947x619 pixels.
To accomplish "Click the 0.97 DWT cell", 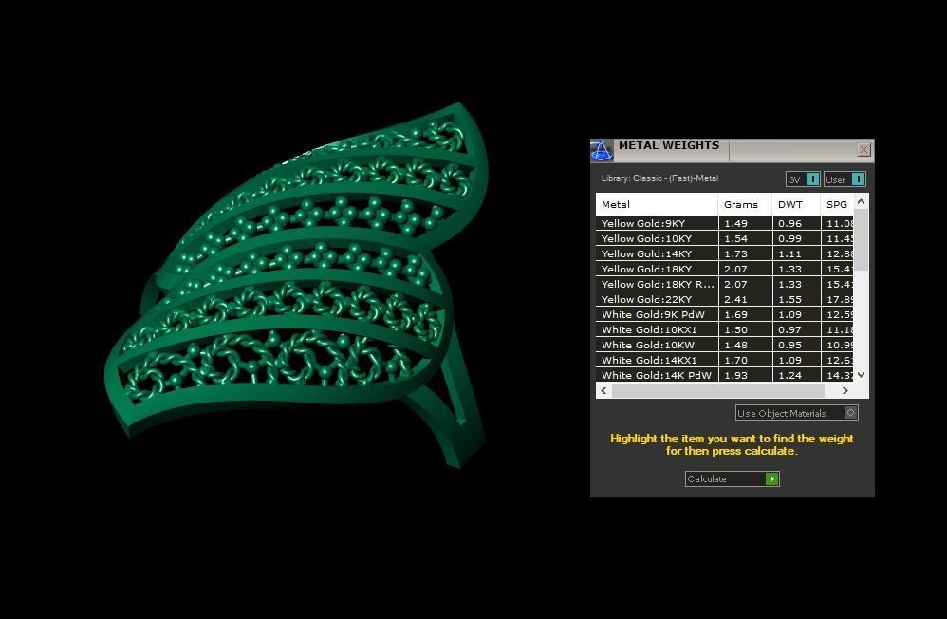I will tap(797, 329).
